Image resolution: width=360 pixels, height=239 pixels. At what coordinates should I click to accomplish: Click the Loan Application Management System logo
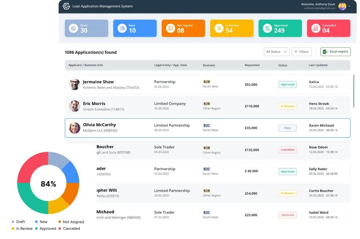(x=66, y=6)
